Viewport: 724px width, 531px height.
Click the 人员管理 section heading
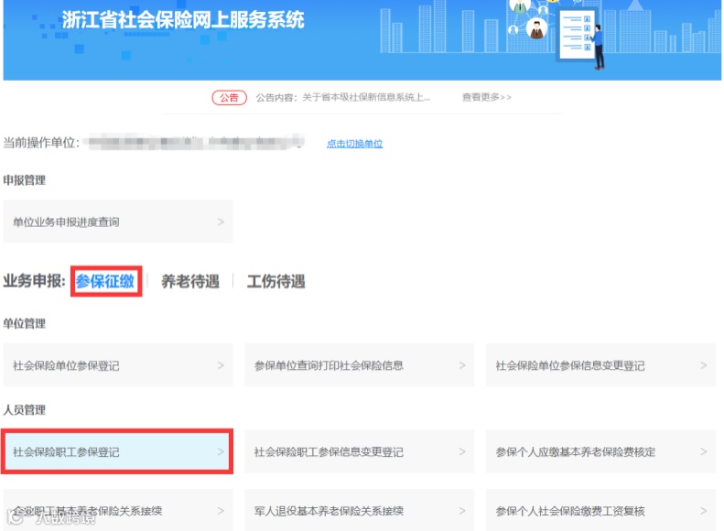click(25, 409)
